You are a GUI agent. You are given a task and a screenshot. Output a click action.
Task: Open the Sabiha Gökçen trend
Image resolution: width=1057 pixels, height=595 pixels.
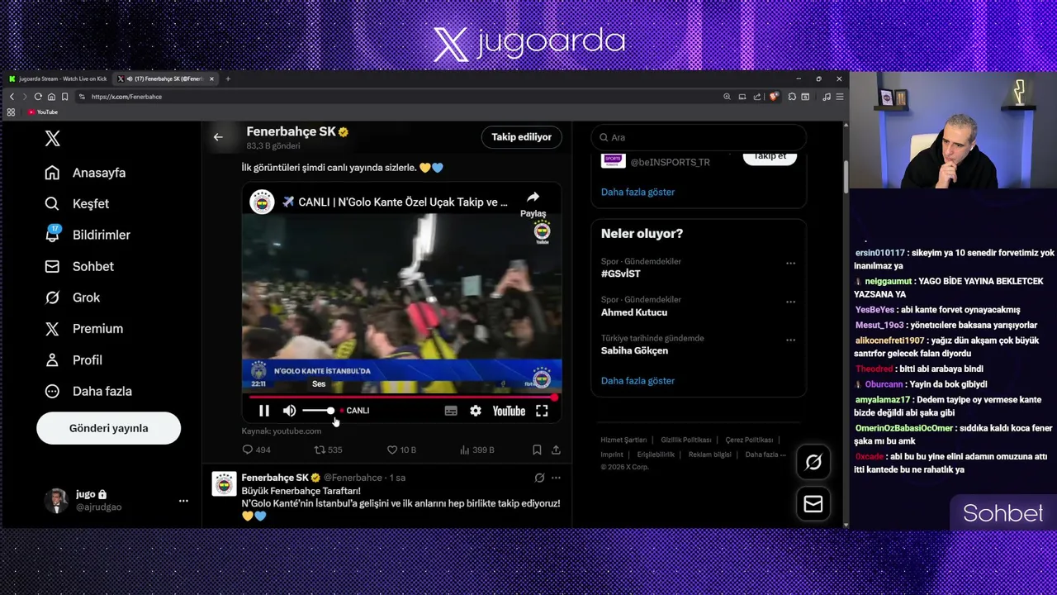pos(634,350)
